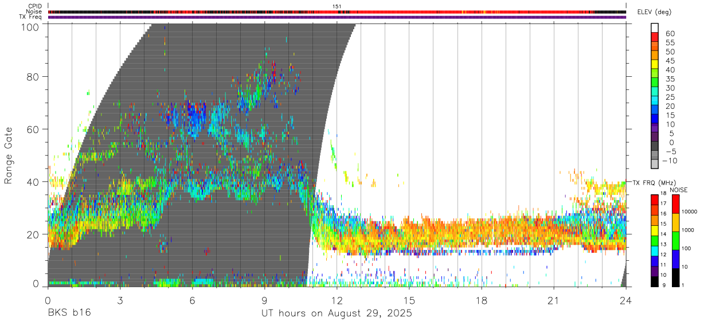The width and height of the screenshot is (704, 325).
Task: Click UT hour axis tick label 6
Action: (x=192, y=300)
